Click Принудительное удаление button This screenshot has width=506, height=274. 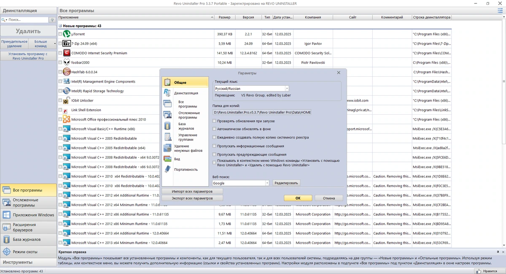(x=14, y=43)
